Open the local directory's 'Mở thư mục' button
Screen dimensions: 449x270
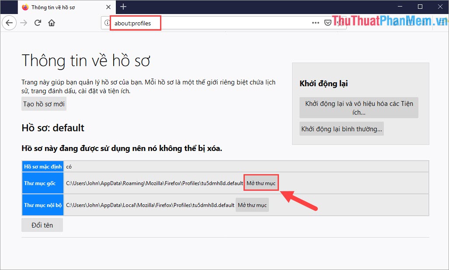point(252,204)
